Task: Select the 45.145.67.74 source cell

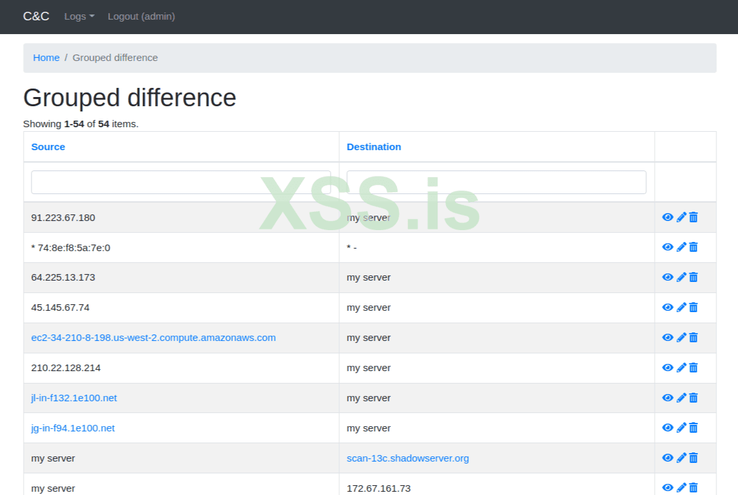Action: [x=181, y=307]
